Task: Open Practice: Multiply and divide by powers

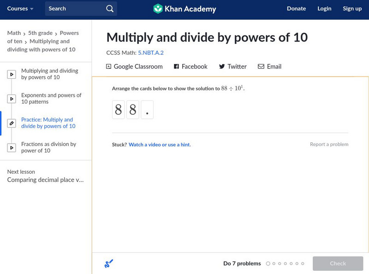Action: 48,123
